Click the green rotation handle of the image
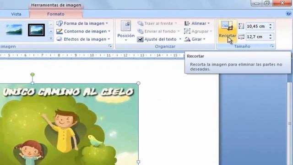The width and height of the screenshot is (293, 165). pos(33,74)
